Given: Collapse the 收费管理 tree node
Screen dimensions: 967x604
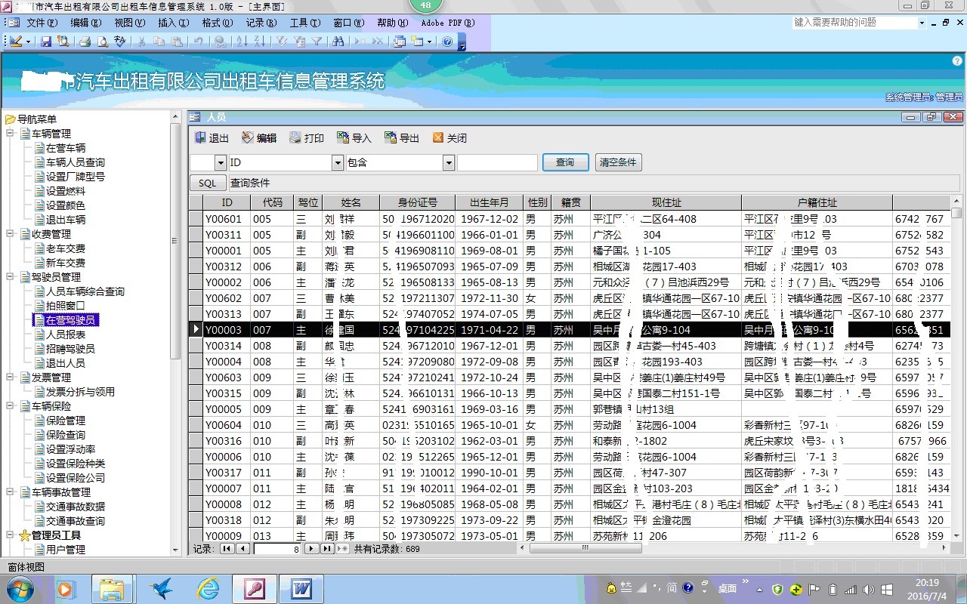Looking at the screenshot, I should point(11,234).
